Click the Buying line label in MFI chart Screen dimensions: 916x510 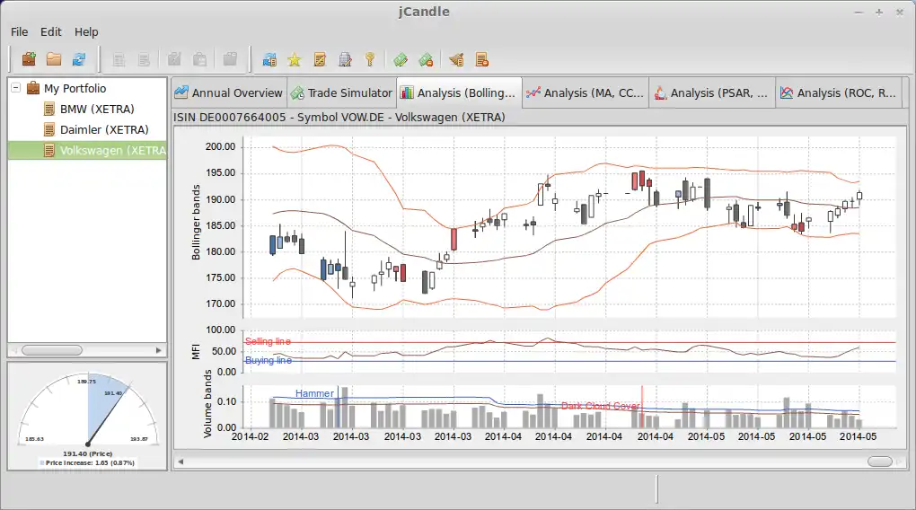click(269, 360)
